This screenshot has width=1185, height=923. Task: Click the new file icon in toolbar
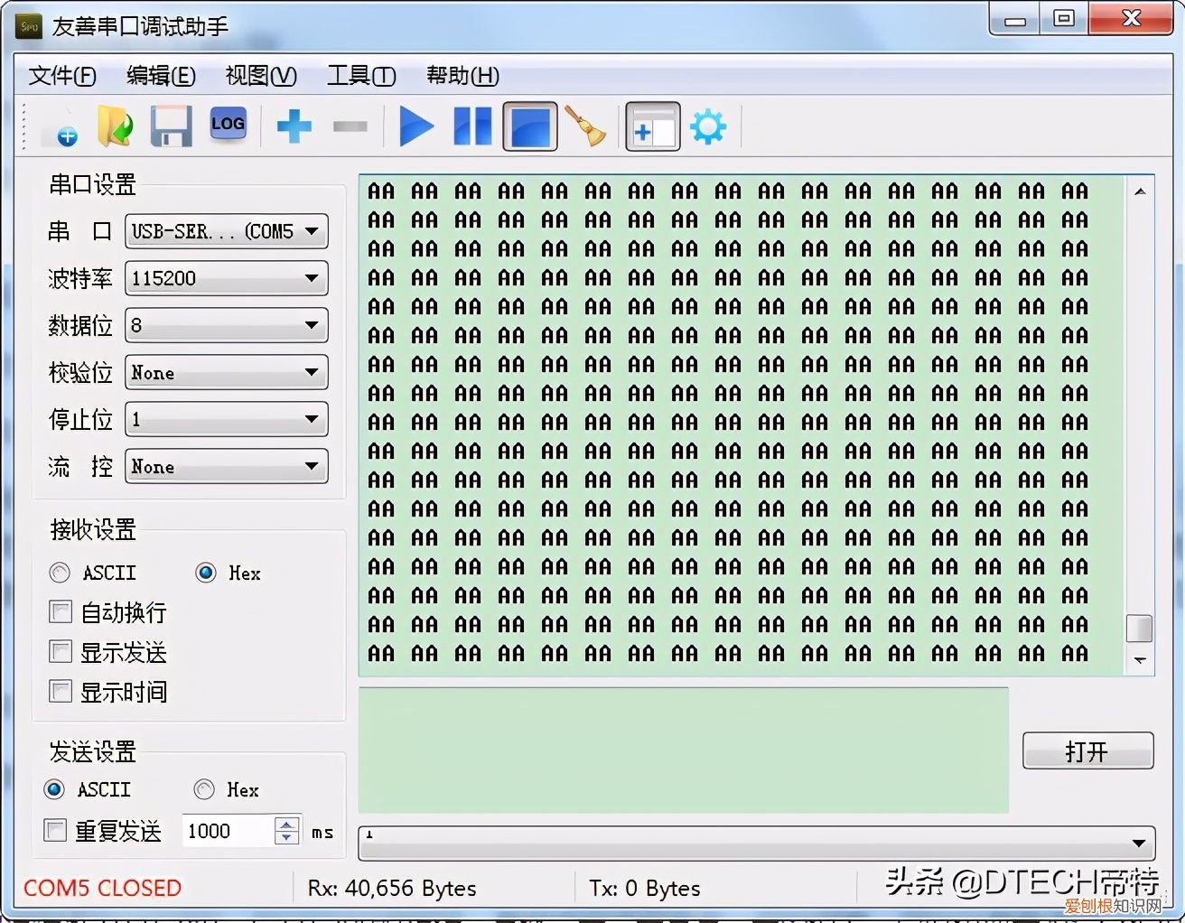point(61,127)
